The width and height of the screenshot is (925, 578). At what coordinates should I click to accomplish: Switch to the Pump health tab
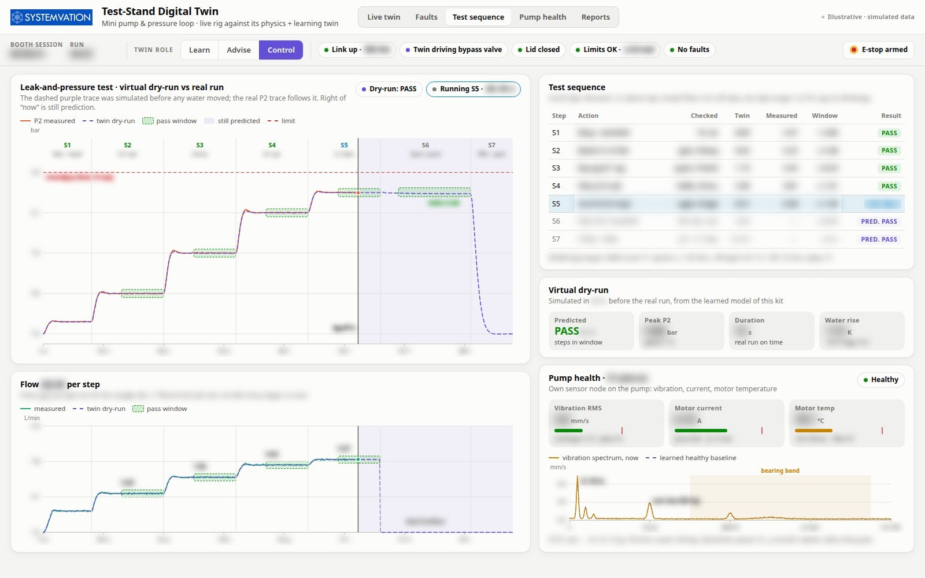[542, 17]
